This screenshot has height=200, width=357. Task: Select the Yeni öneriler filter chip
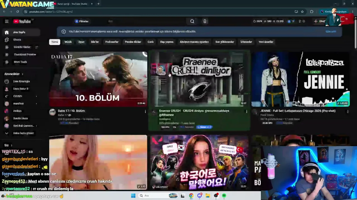(266, 42)
